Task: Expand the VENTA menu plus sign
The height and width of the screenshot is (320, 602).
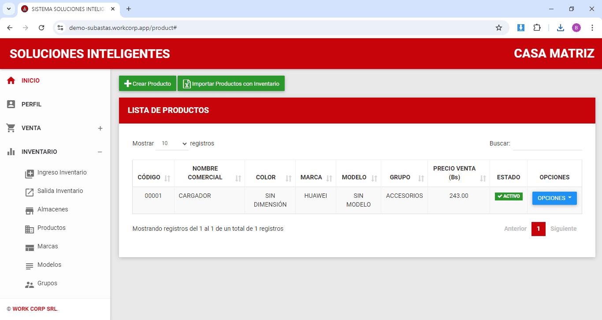Action: (x=100, y=128)
